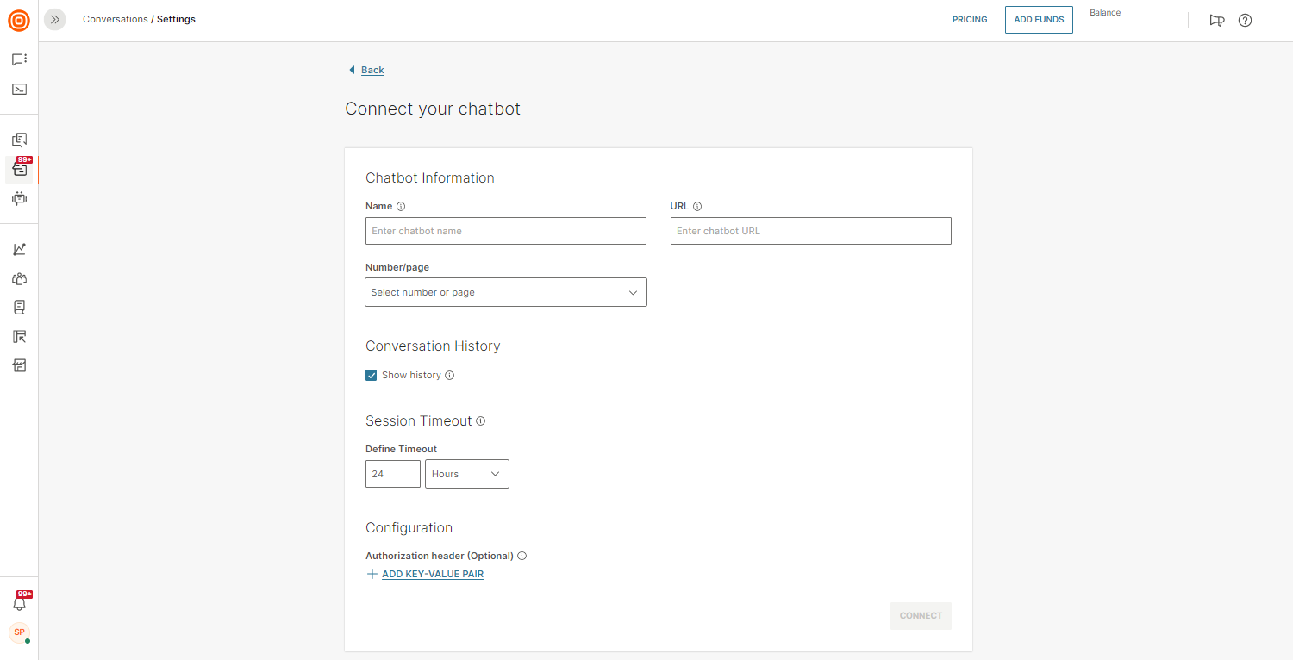Click Conversations in the breadcrumb

(x=116, y=19)
